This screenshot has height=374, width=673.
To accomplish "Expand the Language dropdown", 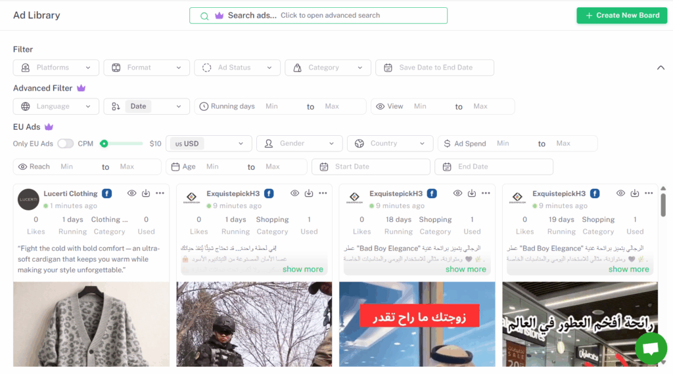I will click(x=56, y=106).
